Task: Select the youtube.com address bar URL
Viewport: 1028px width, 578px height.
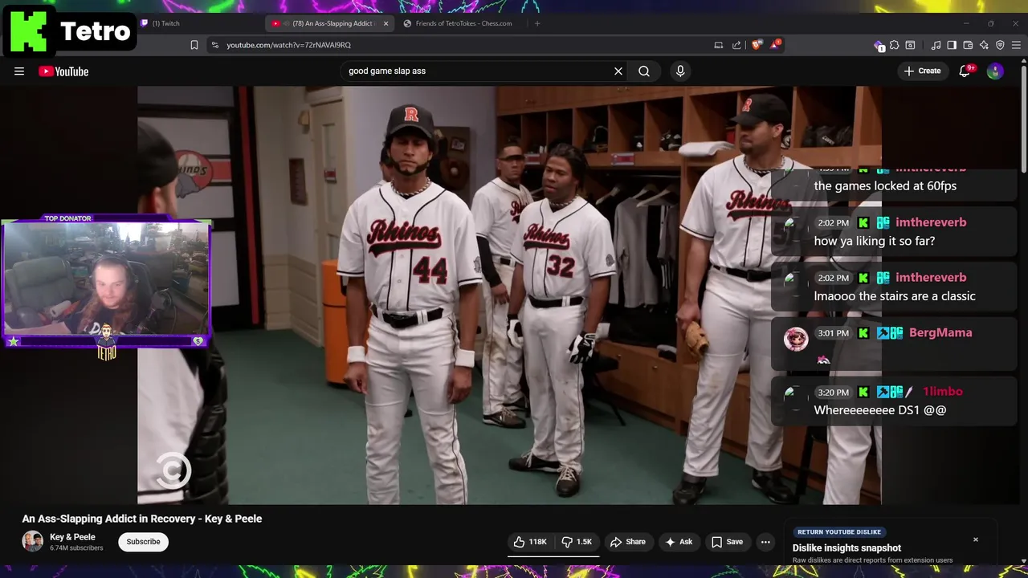Action: click(288, 45)
